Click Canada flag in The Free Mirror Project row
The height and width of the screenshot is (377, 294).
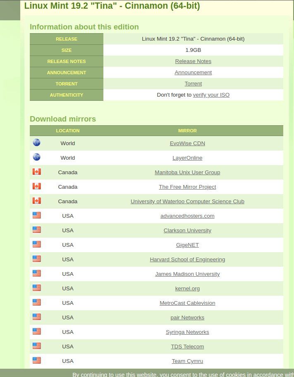pyautogui.click(x=37, y=186)
